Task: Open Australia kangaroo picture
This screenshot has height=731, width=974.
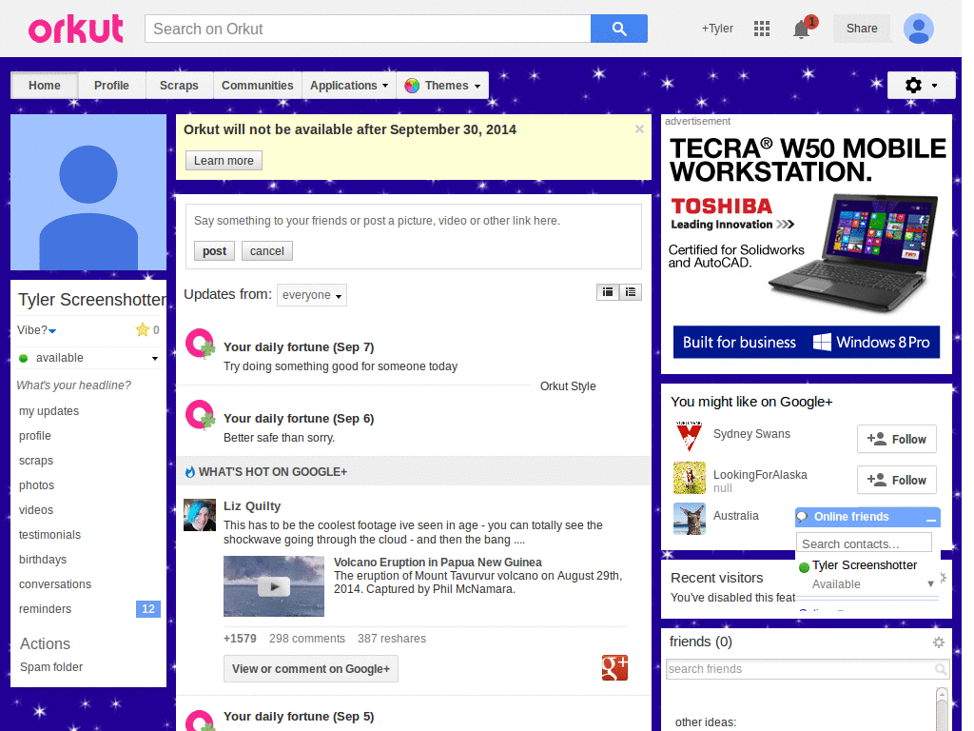Action: click(690, 519)
